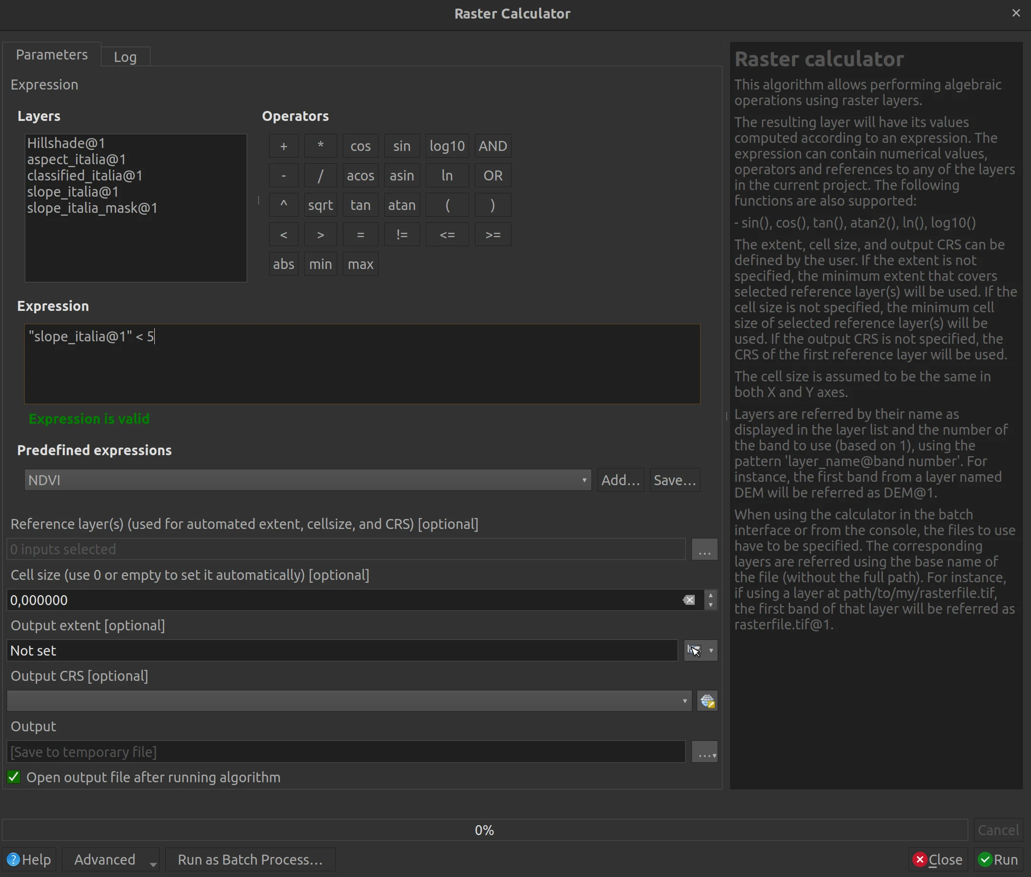Click the clear cell size value icon
The height and width of the screenshot is (877, 1031).
tap(689, 600)
